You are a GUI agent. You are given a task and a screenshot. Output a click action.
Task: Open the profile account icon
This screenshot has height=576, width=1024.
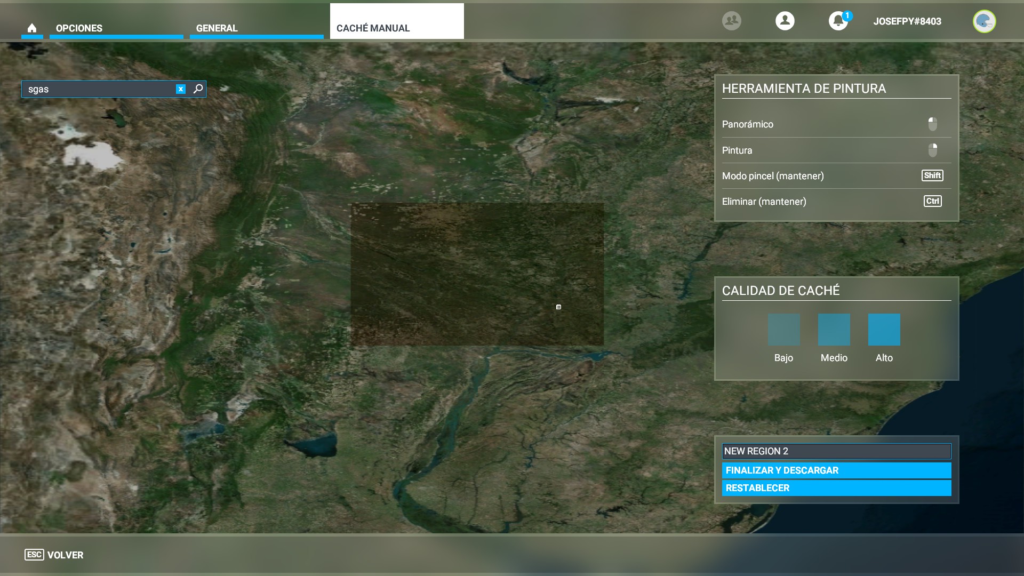tap(785, 21)
